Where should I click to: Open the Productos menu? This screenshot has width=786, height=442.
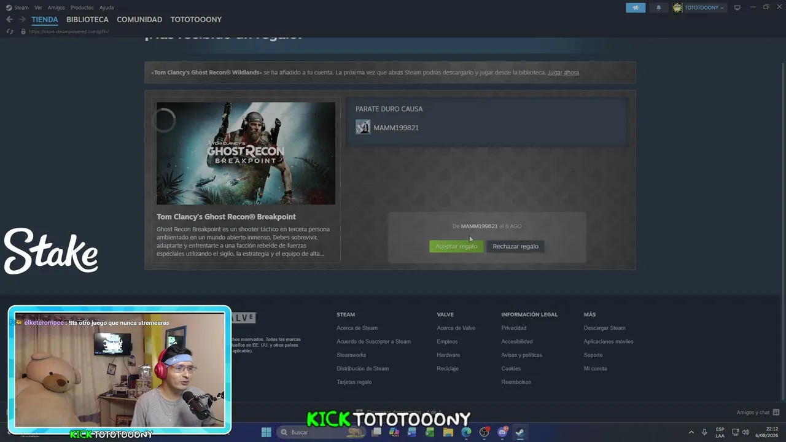[x=82, y=7]
